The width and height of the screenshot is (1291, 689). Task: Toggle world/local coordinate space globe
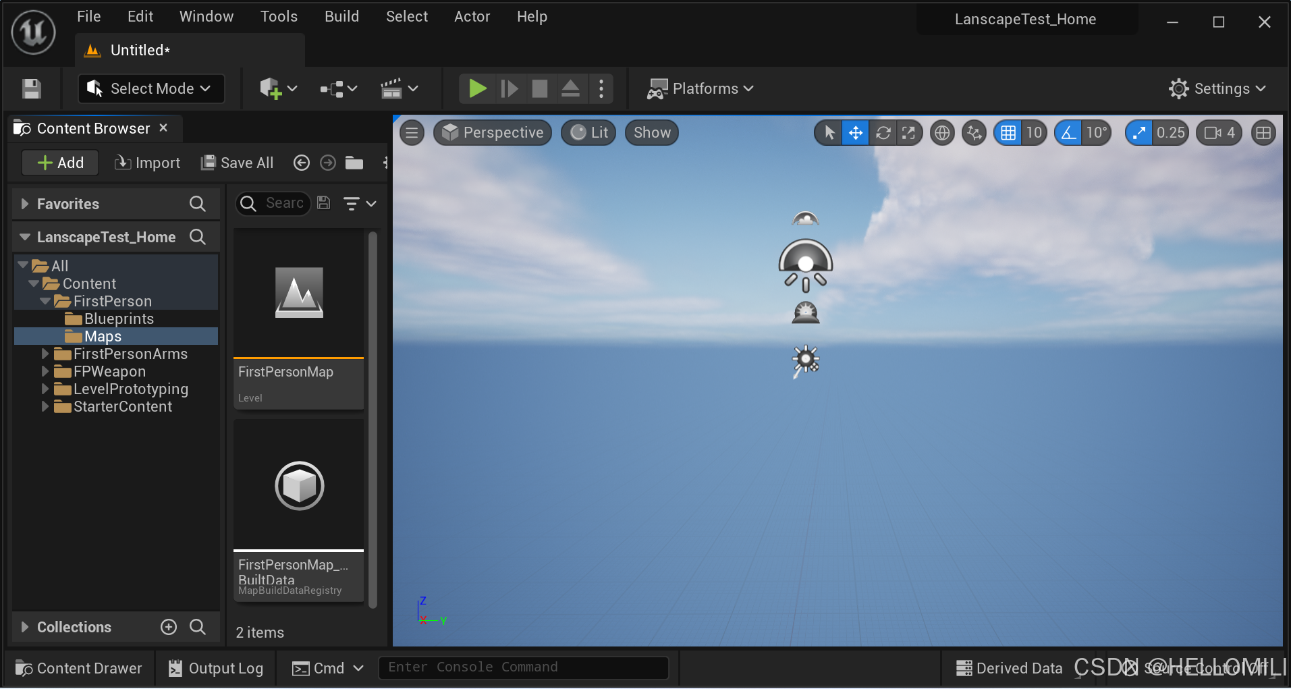click(942, 133)
